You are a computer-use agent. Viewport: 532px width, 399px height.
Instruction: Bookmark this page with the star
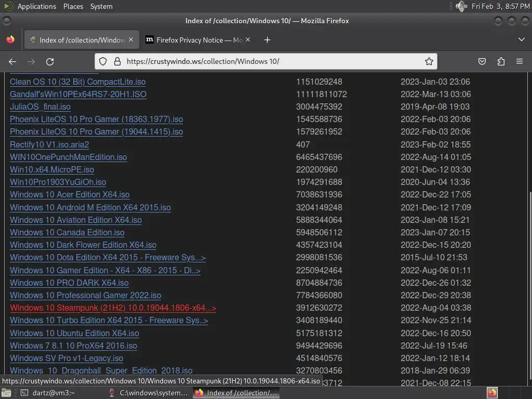coord(429,61)
